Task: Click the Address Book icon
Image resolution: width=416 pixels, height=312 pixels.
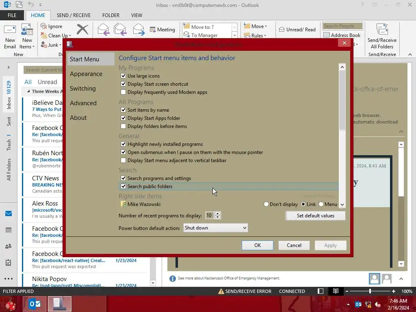Action: click(326, 35)
